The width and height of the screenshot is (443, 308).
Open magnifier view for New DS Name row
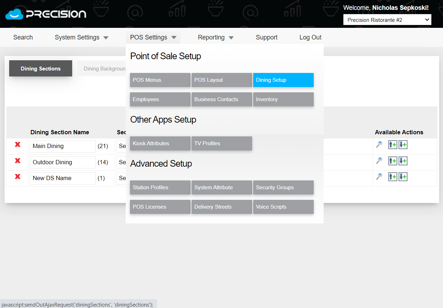pos(379,177)
